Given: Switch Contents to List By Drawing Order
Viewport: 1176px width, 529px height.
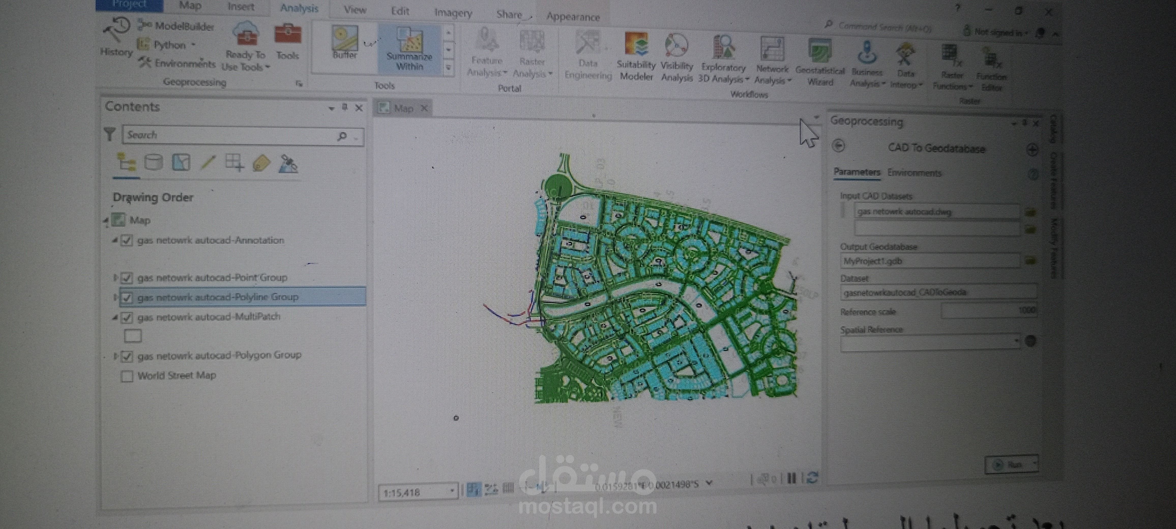Looking at the screenshot, I should point(126,163).
